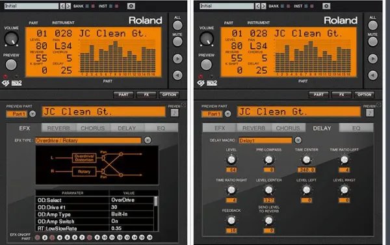The height and width of the screenshot is (245, 390).
Task: Switch to REVERB tab in left window
Action: point(58,128)
